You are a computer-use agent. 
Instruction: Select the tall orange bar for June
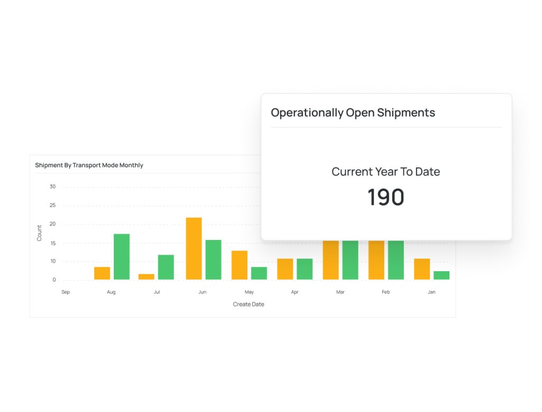point(194,248)
